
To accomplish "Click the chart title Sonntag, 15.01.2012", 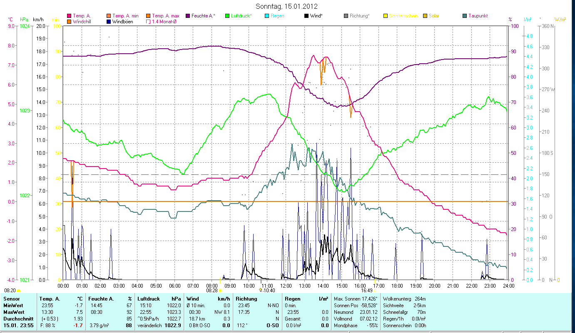I will [287, 6].
